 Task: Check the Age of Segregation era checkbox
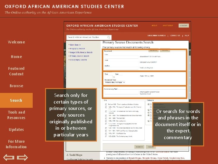tap(106, 124)
